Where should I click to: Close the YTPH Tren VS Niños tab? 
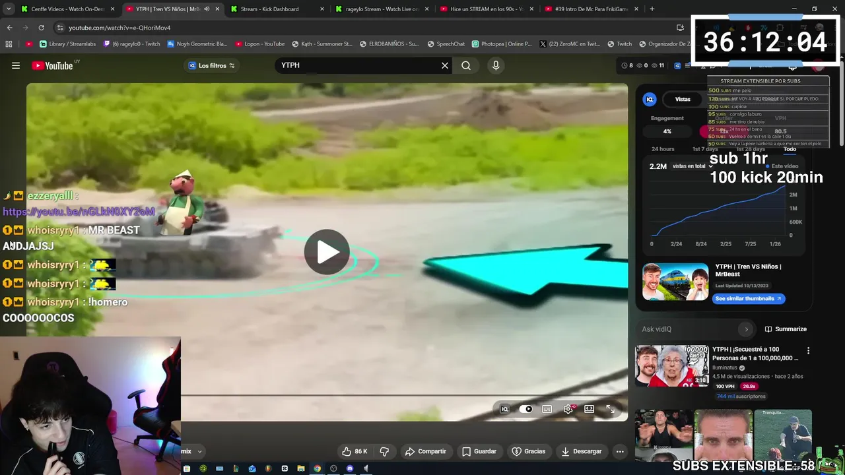coord(217,9)
